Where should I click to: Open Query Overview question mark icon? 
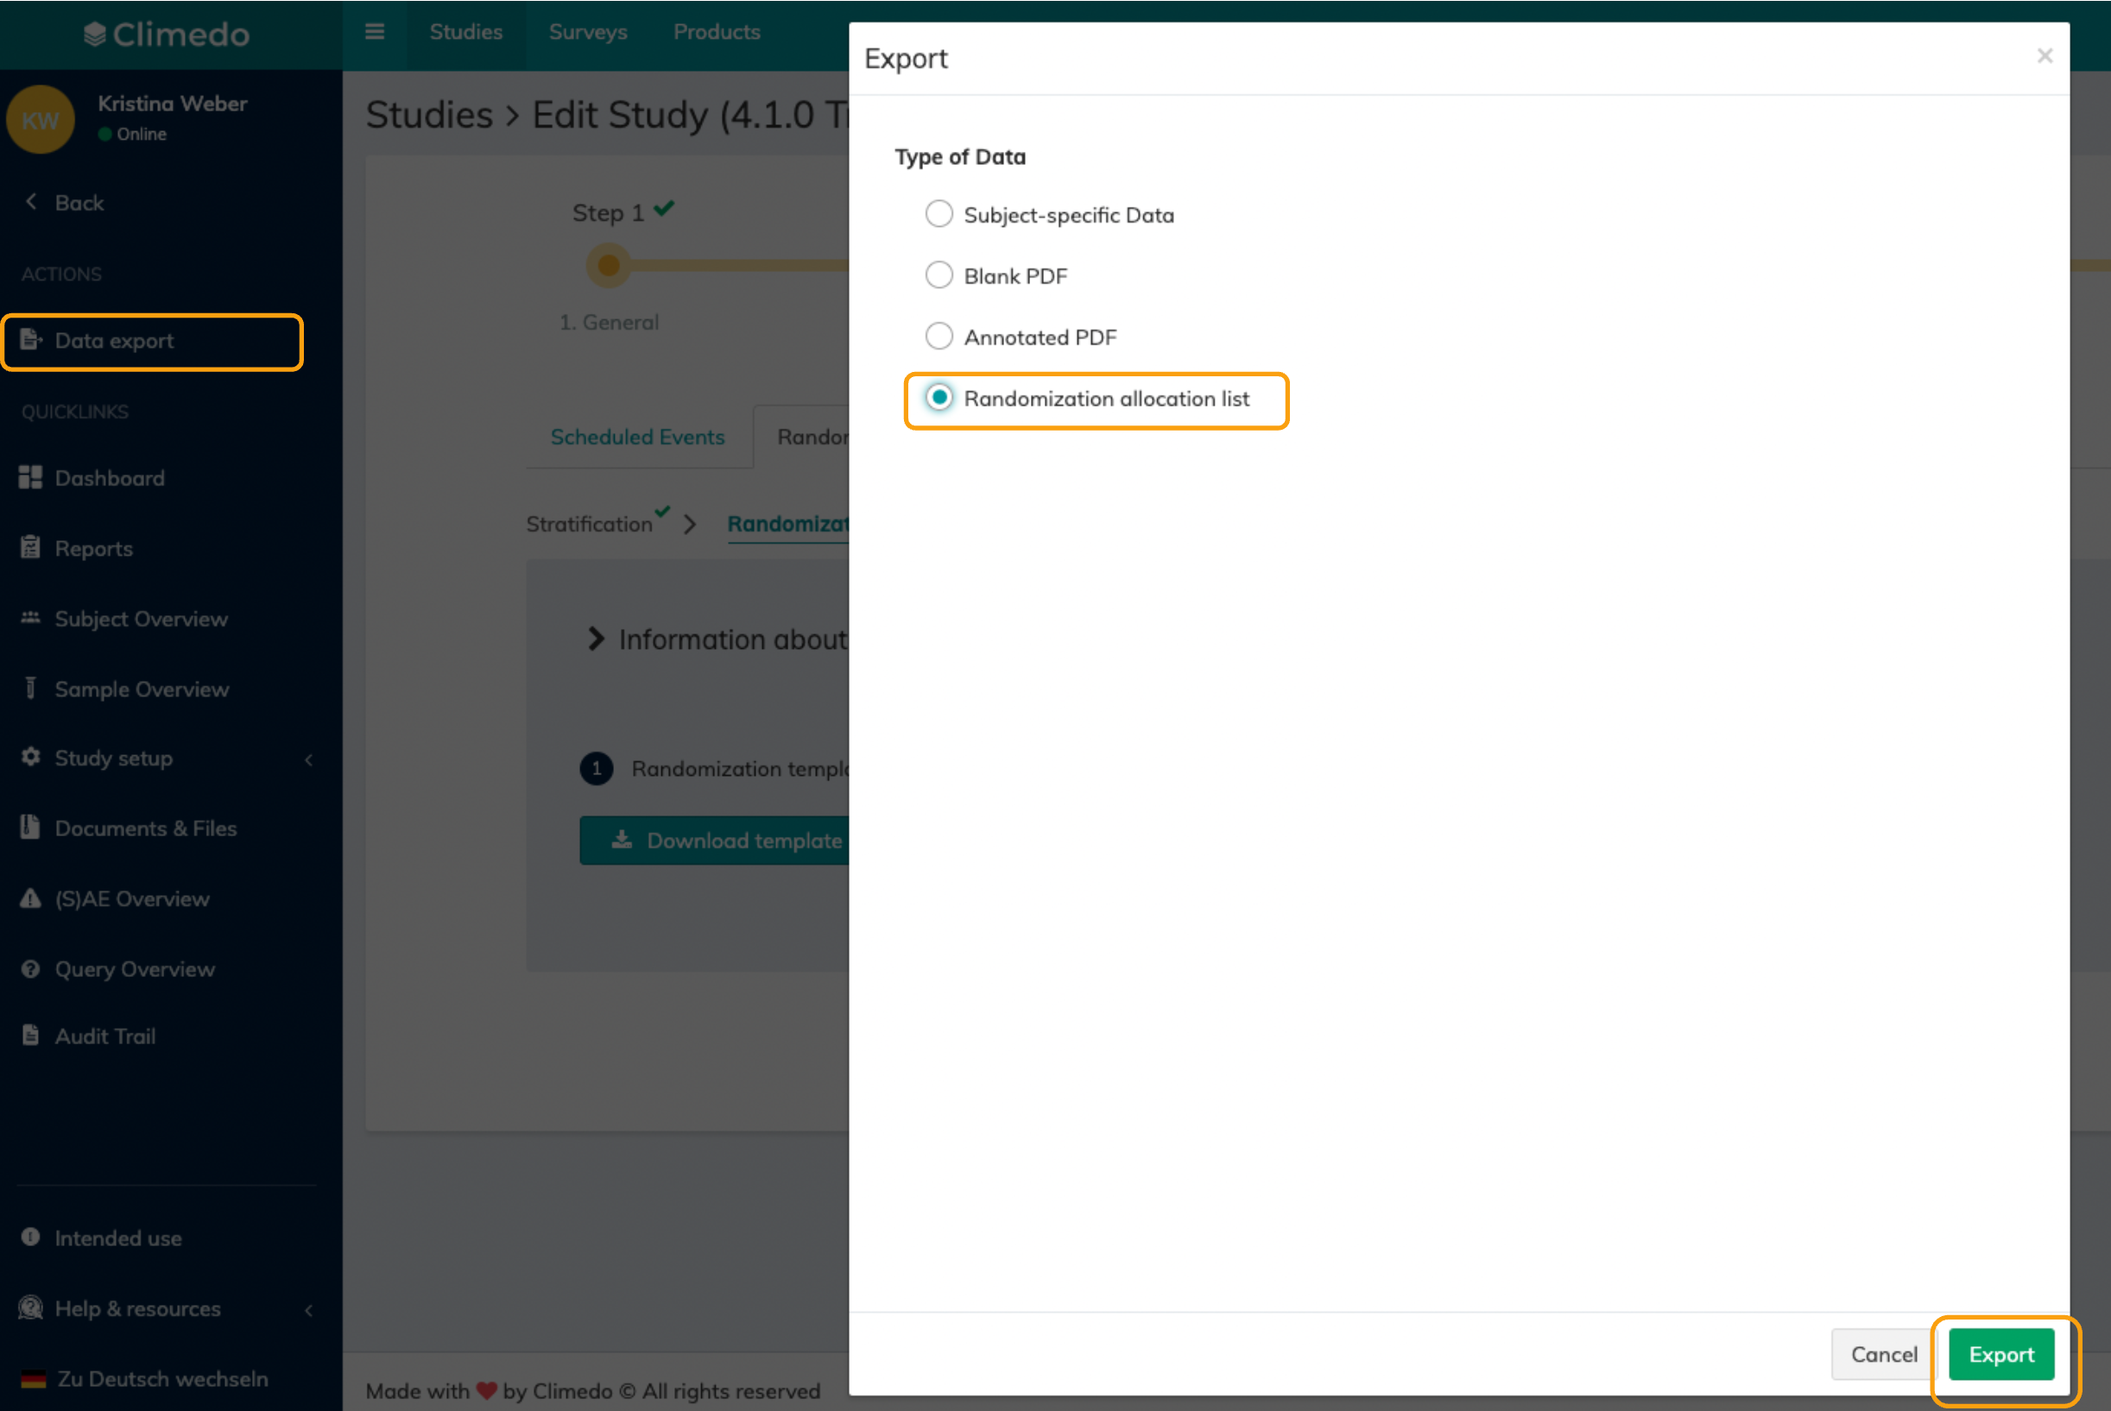point(30,969)
